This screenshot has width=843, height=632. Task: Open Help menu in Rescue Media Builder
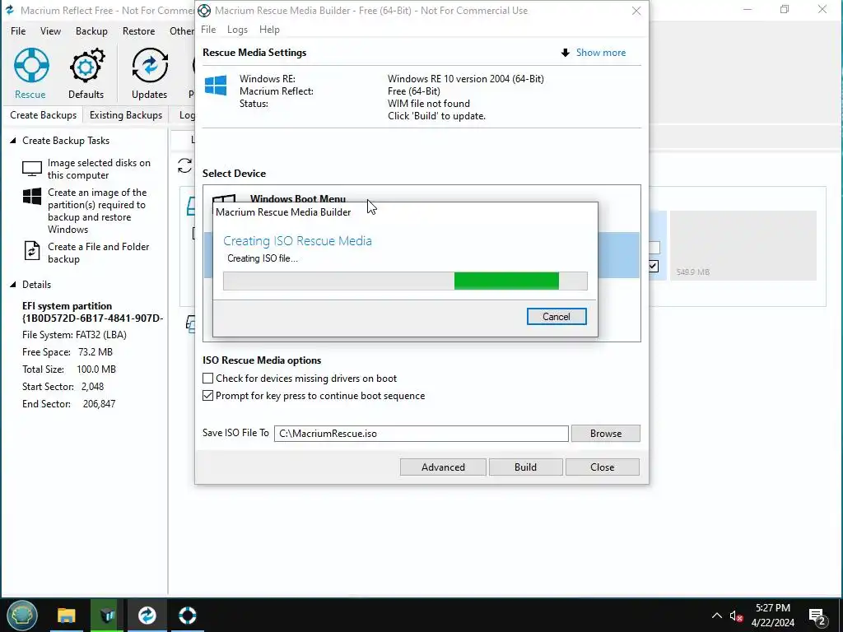pos(269,30)
